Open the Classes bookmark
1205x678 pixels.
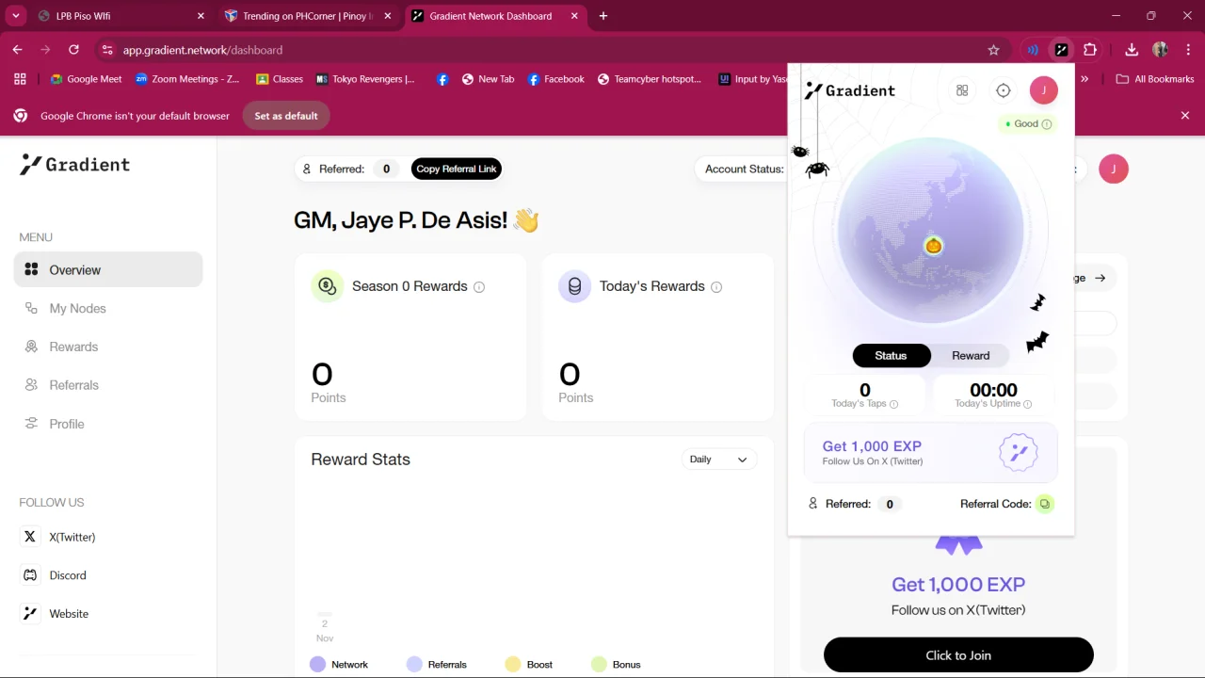[280, 79]
